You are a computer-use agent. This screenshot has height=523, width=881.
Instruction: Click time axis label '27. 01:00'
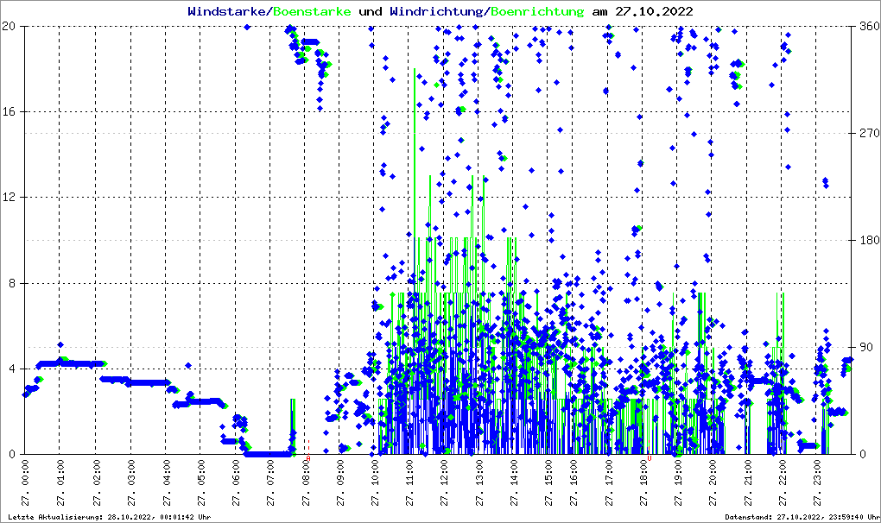(60, 482)
